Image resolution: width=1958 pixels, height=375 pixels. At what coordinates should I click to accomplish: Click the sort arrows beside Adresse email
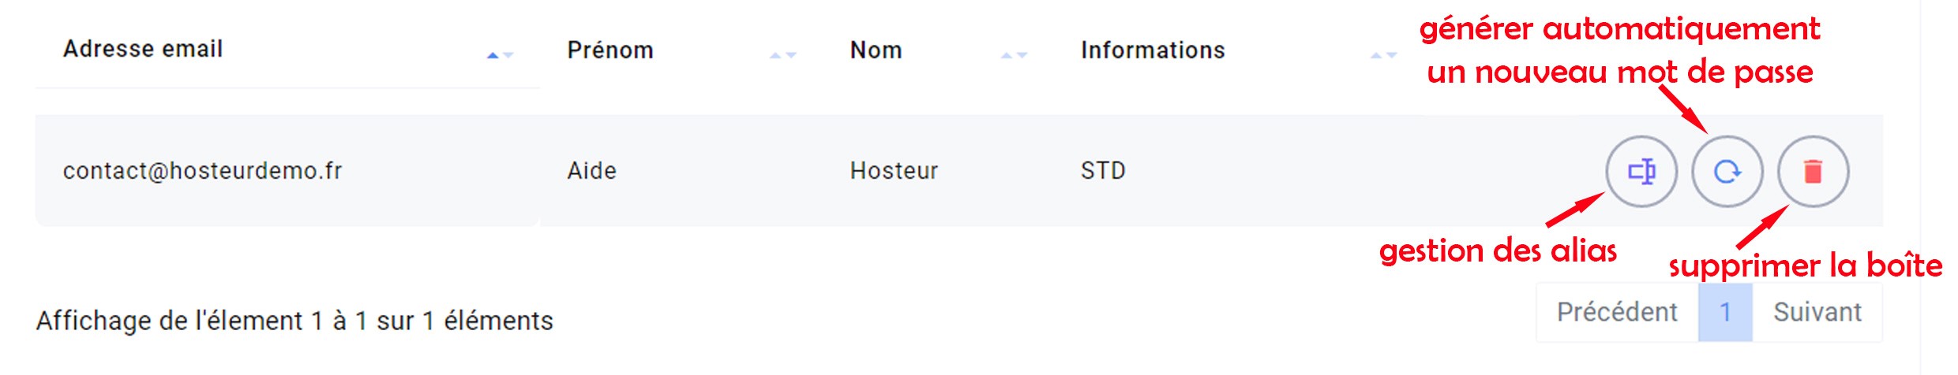click(501, 54)
